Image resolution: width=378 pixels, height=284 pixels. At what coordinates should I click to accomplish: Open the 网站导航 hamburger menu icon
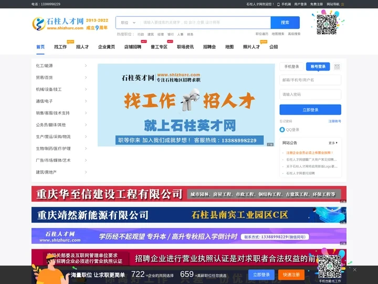[x=342, y=4]
